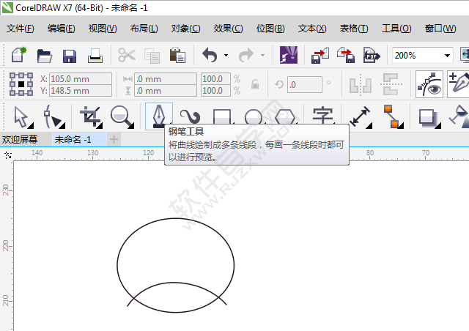Expand Dimension tool flyout arrow

369,125
